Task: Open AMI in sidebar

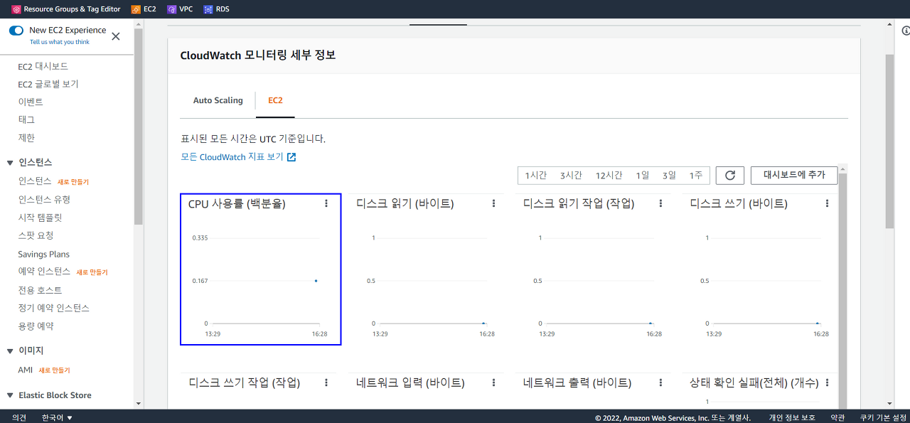Action: (x=26, y=370)
